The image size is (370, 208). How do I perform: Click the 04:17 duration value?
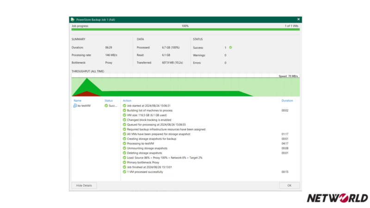click(285, 143)
